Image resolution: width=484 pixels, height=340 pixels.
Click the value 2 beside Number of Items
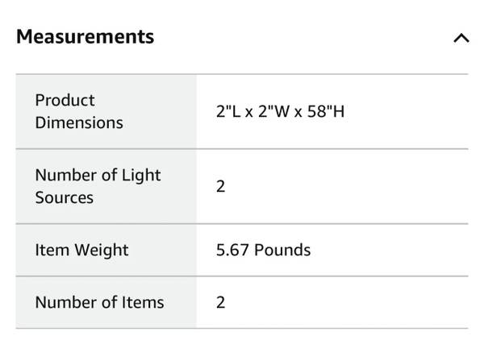click(221, 302)
